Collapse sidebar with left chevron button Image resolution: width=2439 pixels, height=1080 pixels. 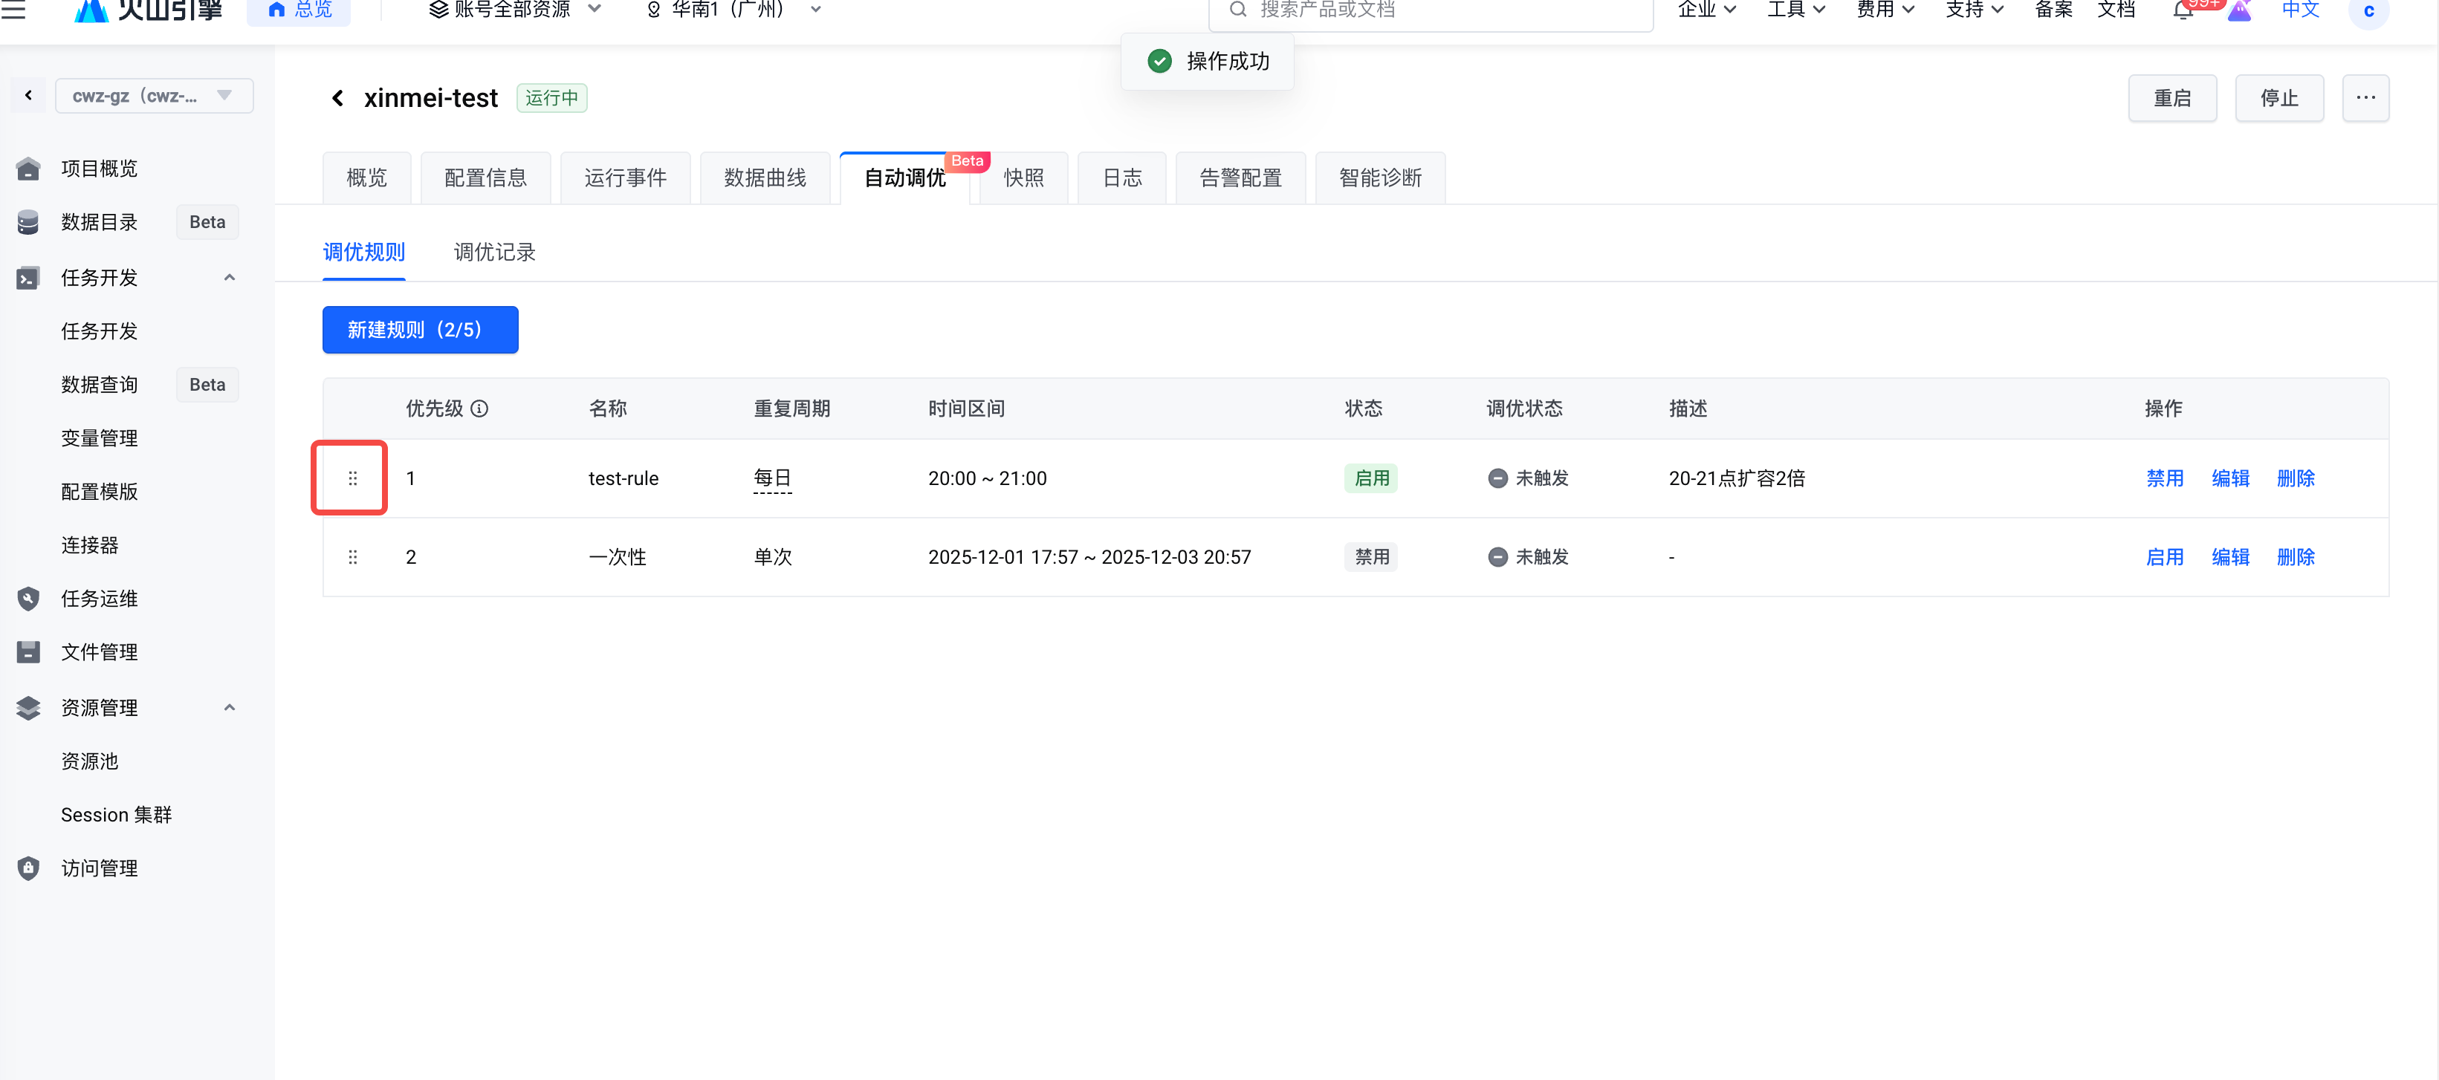click(28, 96)
